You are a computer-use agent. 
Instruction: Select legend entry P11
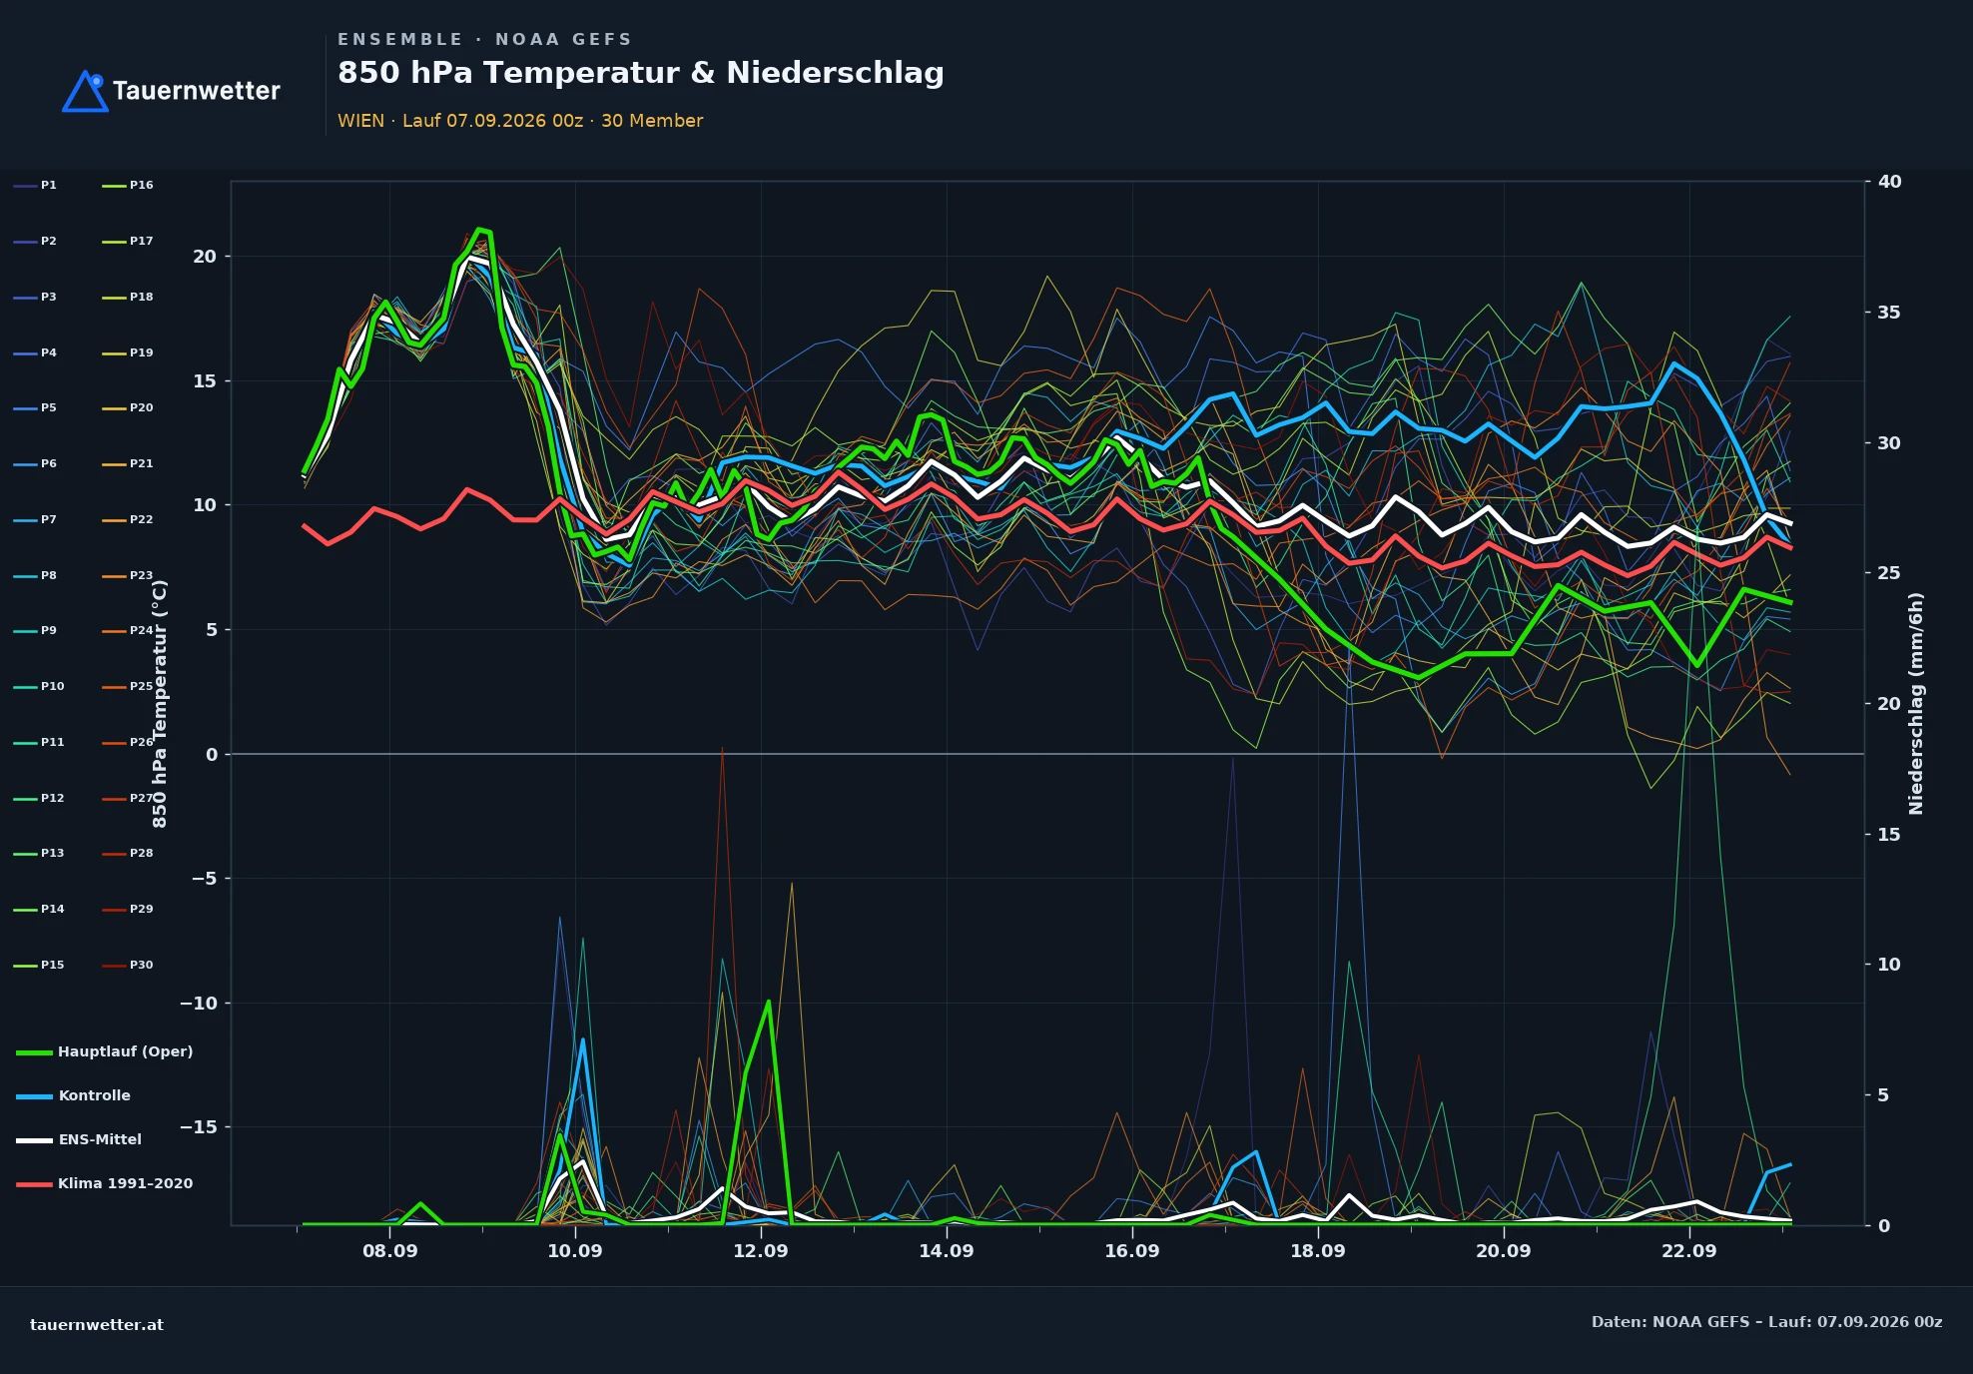pyautogui.click(x=39, y=743)
